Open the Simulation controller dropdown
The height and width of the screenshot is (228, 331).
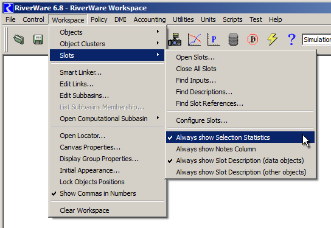click(x=316, y=40)
